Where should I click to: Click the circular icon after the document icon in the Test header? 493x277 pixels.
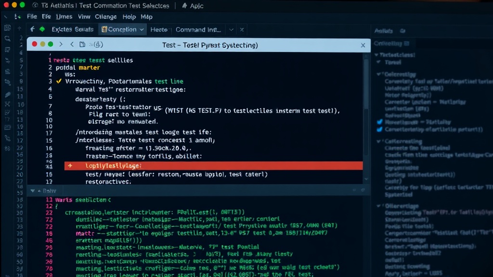click(x=98, y=44)
